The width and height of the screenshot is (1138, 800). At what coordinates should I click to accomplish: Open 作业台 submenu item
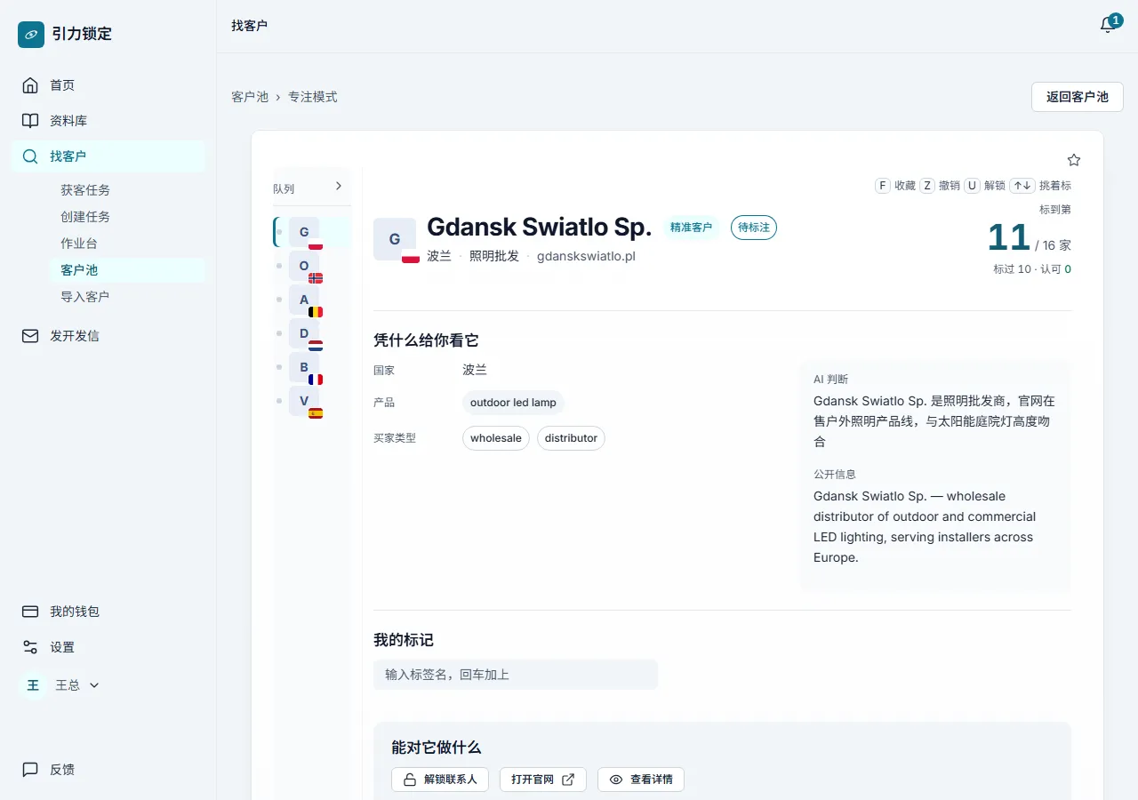[x=127, y=244]
